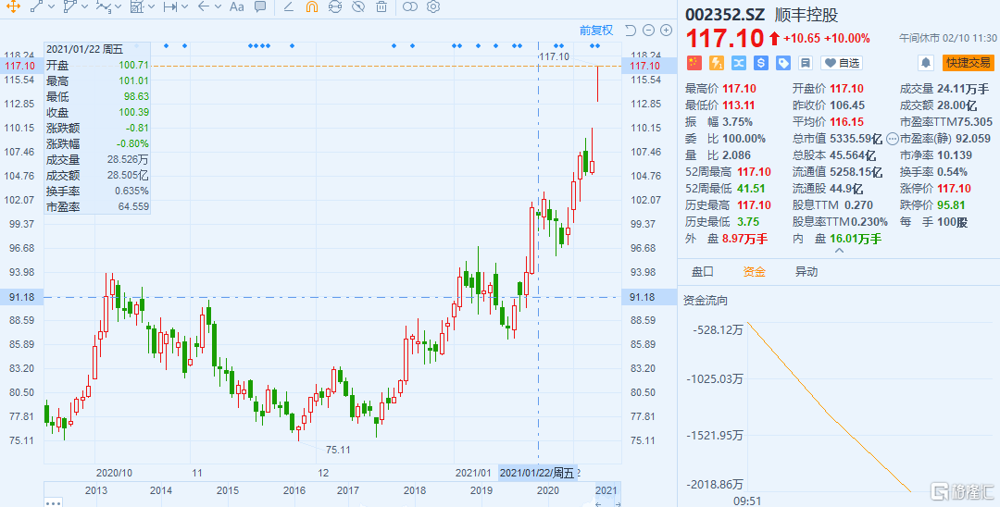Click the 2021/01/22 date crosshair label

(537, 473)
